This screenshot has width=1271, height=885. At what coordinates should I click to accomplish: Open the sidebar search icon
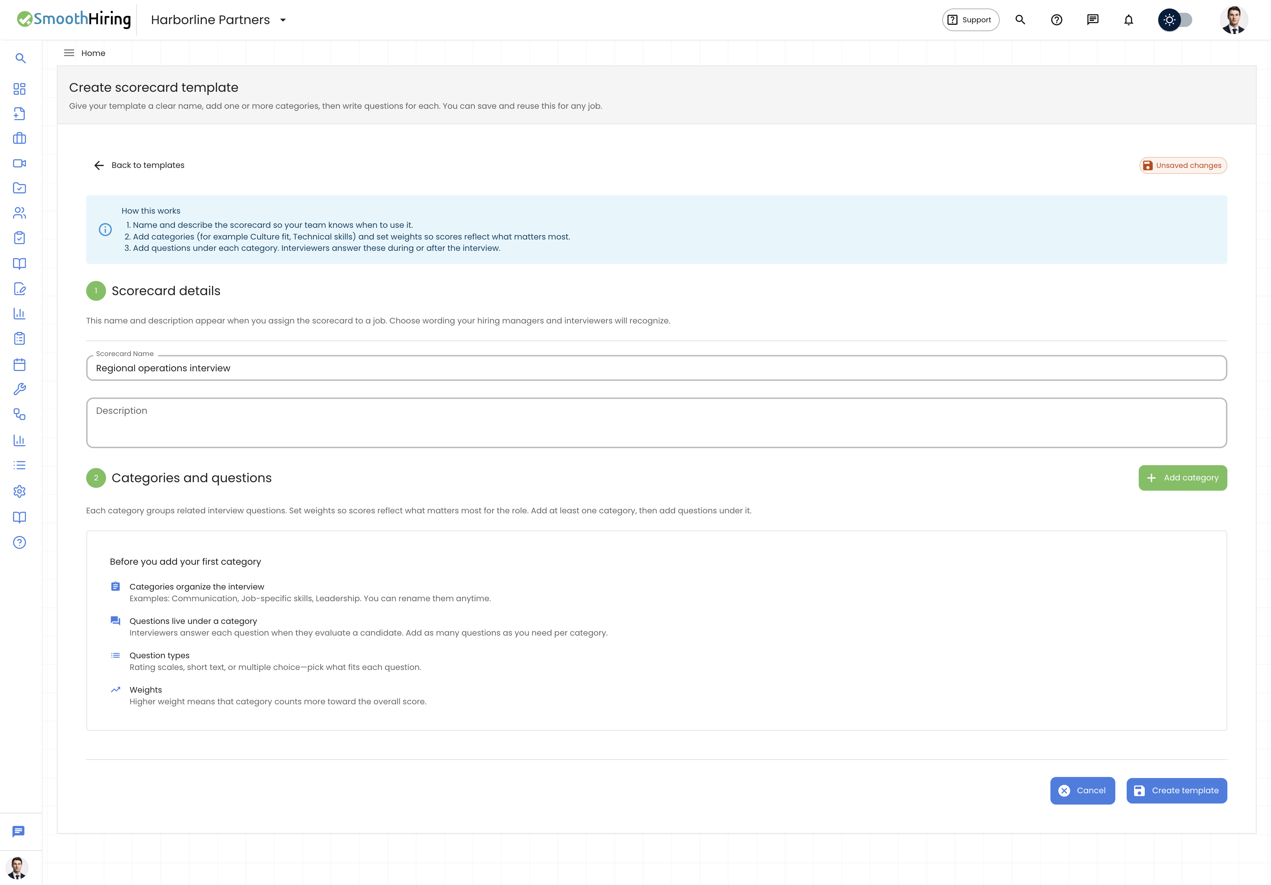21,58
